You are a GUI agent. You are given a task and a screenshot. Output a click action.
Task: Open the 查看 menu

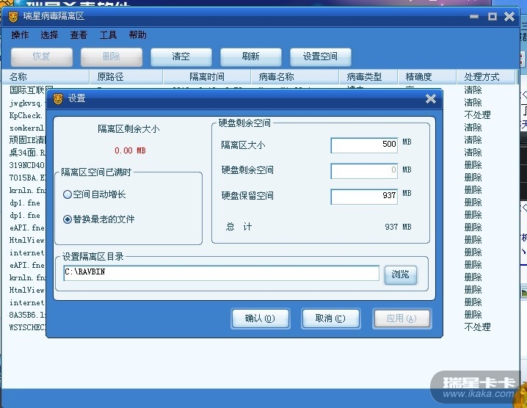[x=79, y=35]
